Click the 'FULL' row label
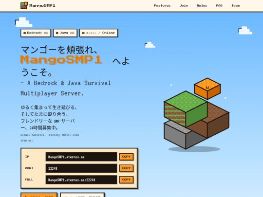 coord(29,179)
